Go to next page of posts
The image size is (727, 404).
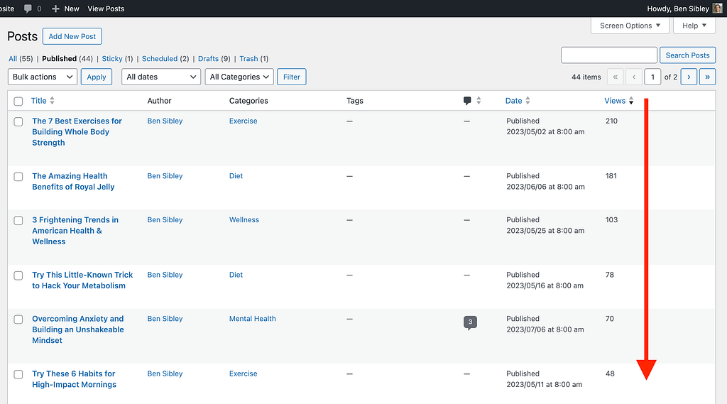pos(689,77)
